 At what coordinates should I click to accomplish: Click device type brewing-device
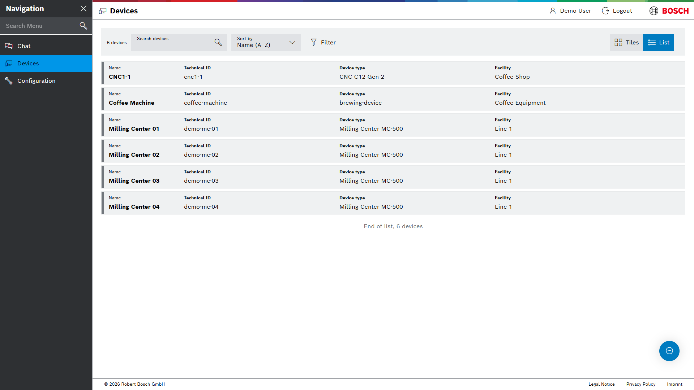[360, 103]
